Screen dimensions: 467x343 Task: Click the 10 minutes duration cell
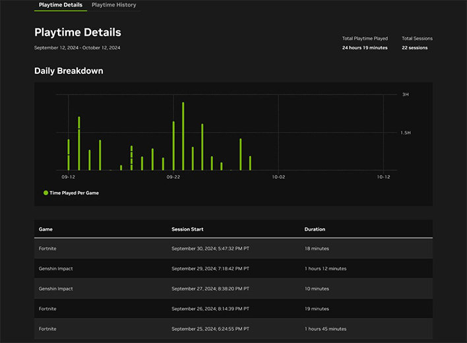coord(317,289)
